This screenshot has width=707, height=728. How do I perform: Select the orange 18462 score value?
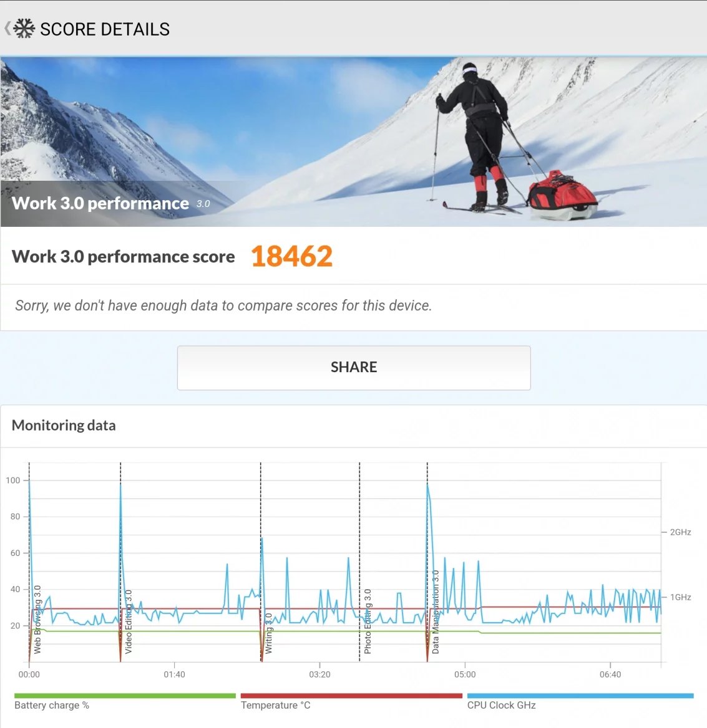coord(292,256)
